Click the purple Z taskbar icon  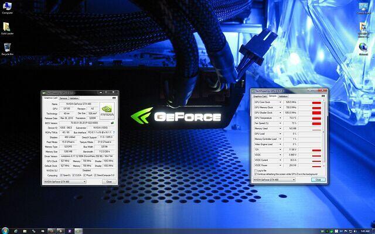click(70, 231)
